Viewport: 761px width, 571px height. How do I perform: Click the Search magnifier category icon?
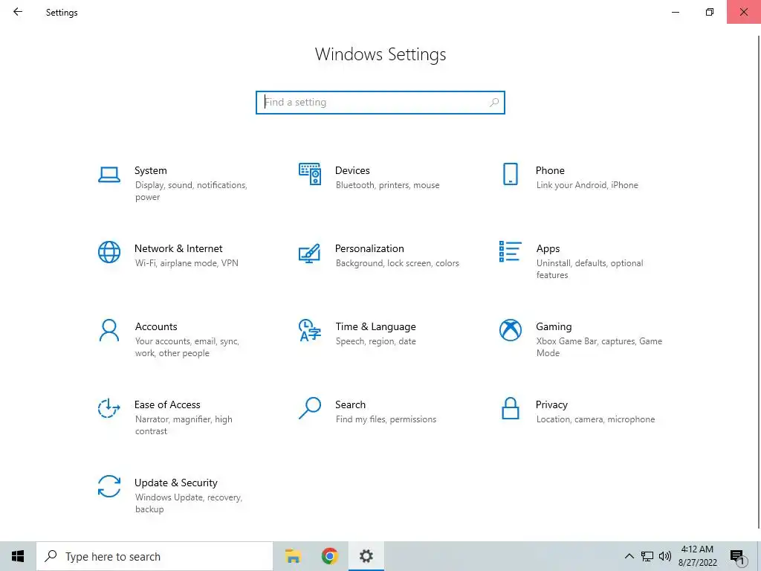click(x=310, y=408)
